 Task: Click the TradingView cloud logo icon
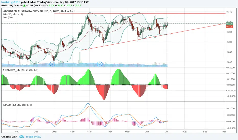(x=22, y=137)
